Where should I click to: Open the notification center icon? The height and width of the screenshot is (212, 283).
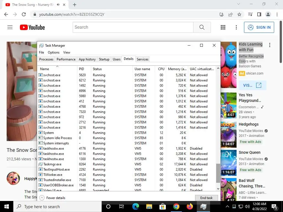[274, 206]
